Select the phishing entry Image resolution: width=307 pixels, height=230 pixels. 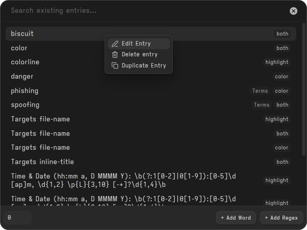pyautogui.click(x=151, y=91)
